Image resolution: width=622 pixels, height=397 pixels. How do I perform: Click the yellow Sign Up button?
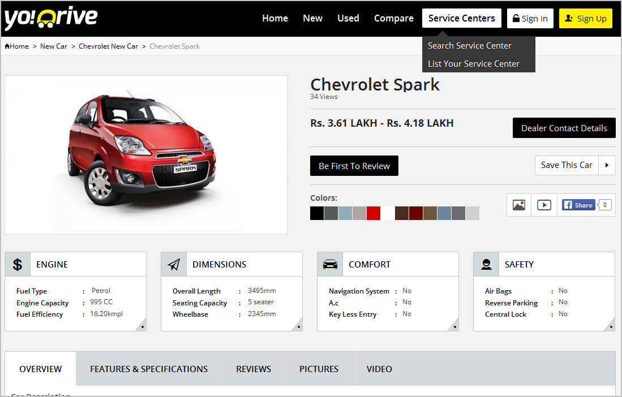click(586, 18)
